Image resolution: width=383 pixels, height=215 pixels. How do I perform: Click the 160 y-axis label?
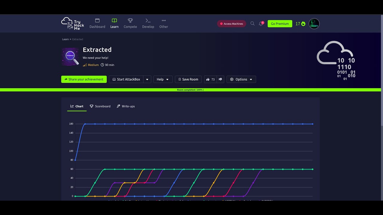pyautogui.click(x=71, y=124)
